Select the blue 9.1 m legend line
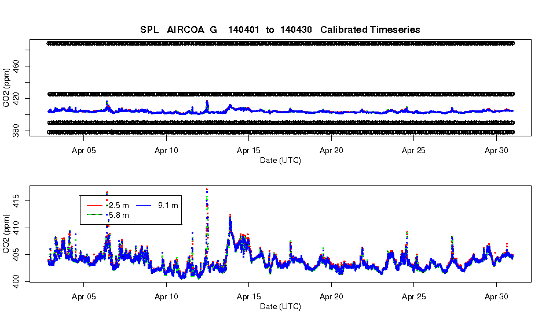Image resolution: width=542 pixels, height=312 pixels. tap(144, 206)
